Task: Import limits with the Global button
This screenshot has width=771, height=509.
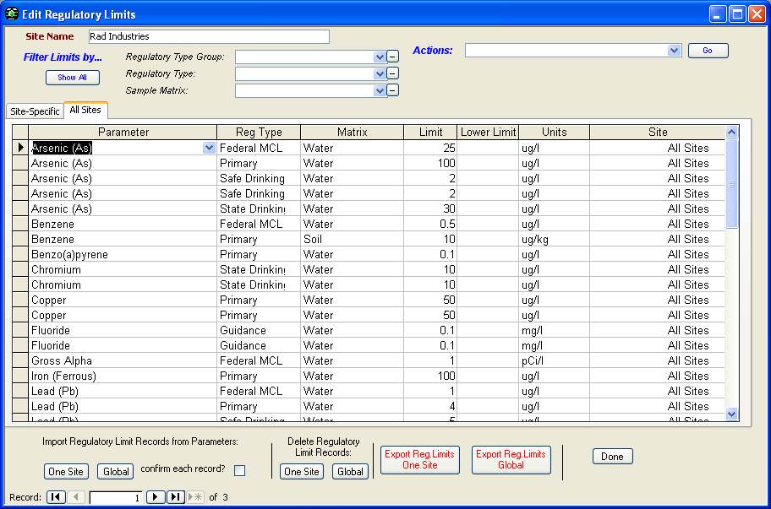Action: (x=116, y=472)
